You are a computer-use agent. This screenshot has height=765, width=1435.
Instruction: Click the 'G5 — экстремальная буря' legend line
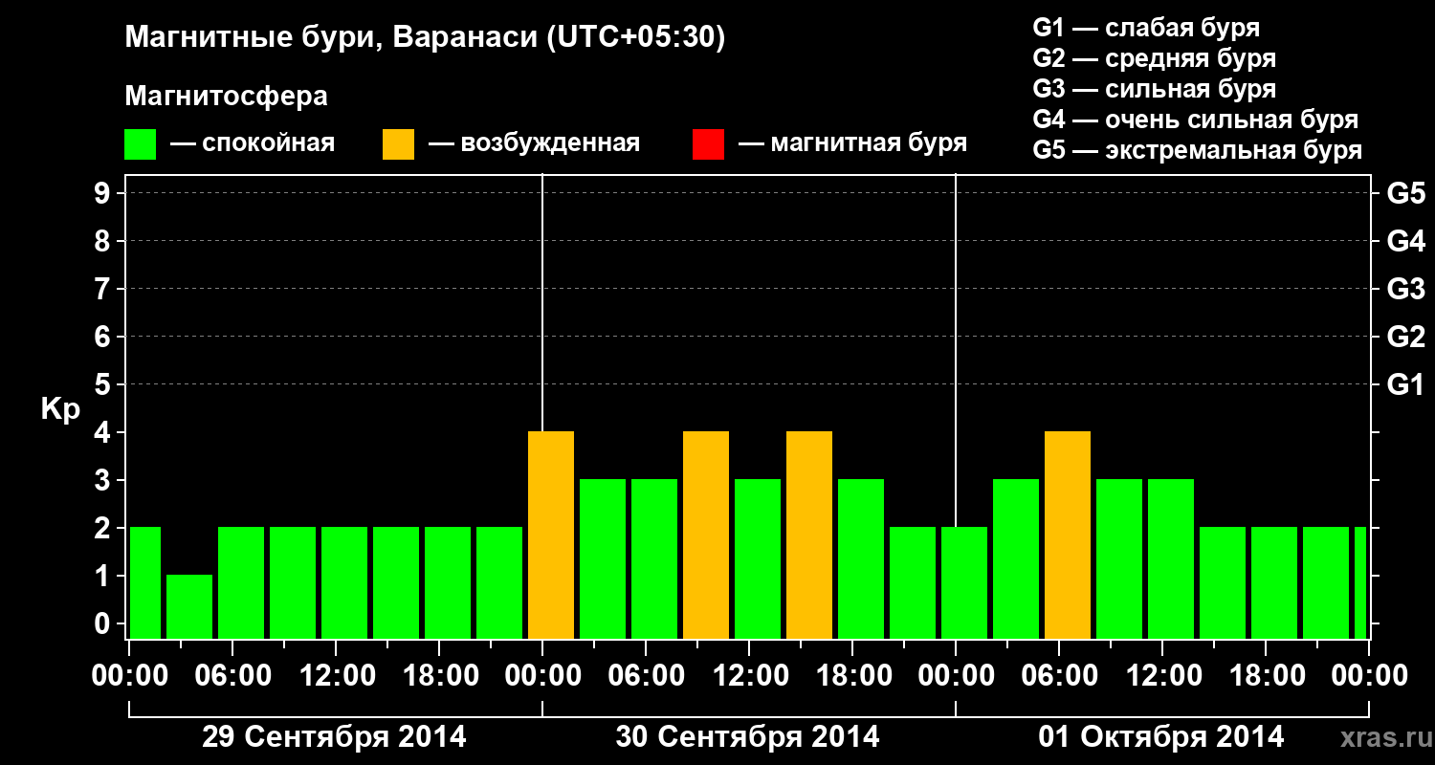coord(1198,150)
